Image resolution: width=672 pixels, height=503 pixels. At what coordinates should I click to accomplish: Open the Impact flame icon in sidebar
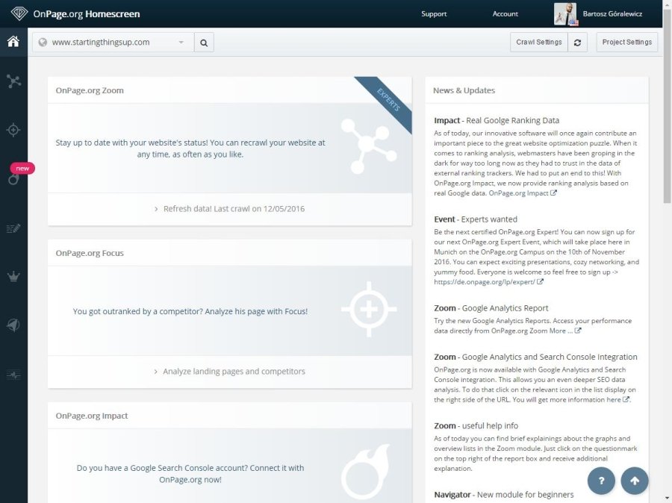pos(13,180)
